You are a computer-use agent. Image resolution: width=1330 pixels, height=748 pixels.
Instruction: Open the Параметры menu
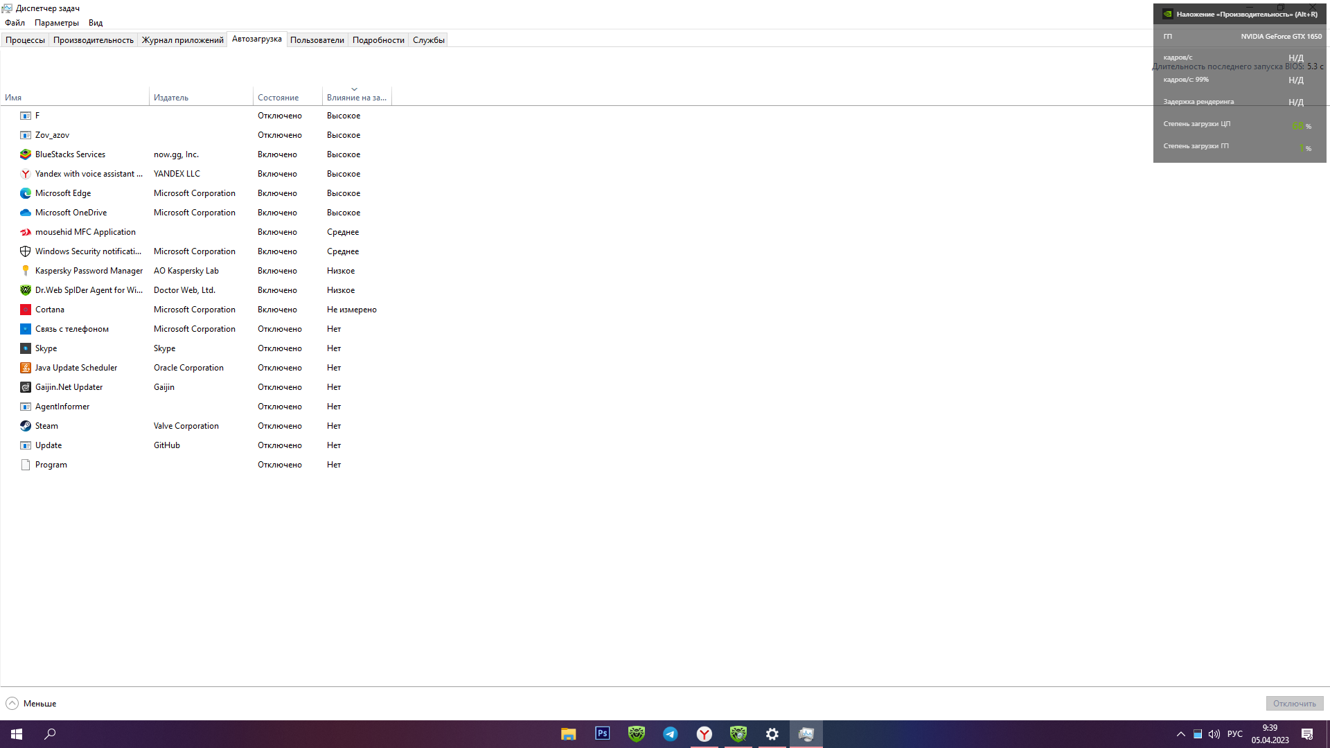point(56,23)
